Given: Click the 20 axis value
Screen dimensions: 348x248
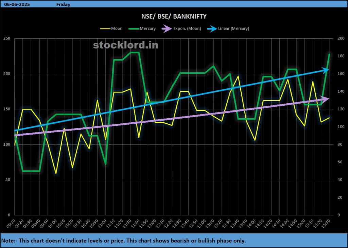Looking at the screenshot, I should [340, 197].
